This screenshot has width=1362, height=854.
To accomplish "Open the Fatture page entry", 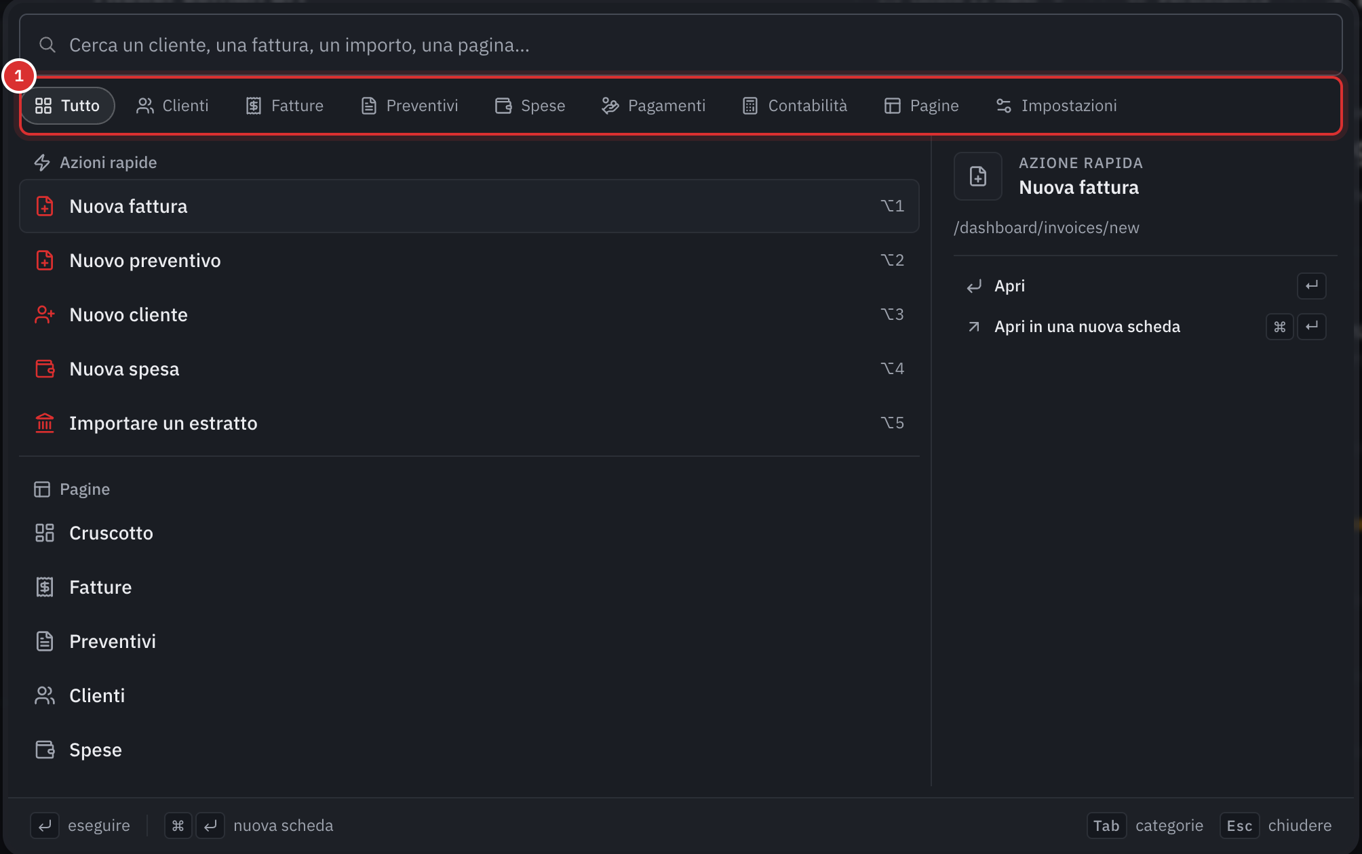I will pyautogui.click(x=469, y=587).
